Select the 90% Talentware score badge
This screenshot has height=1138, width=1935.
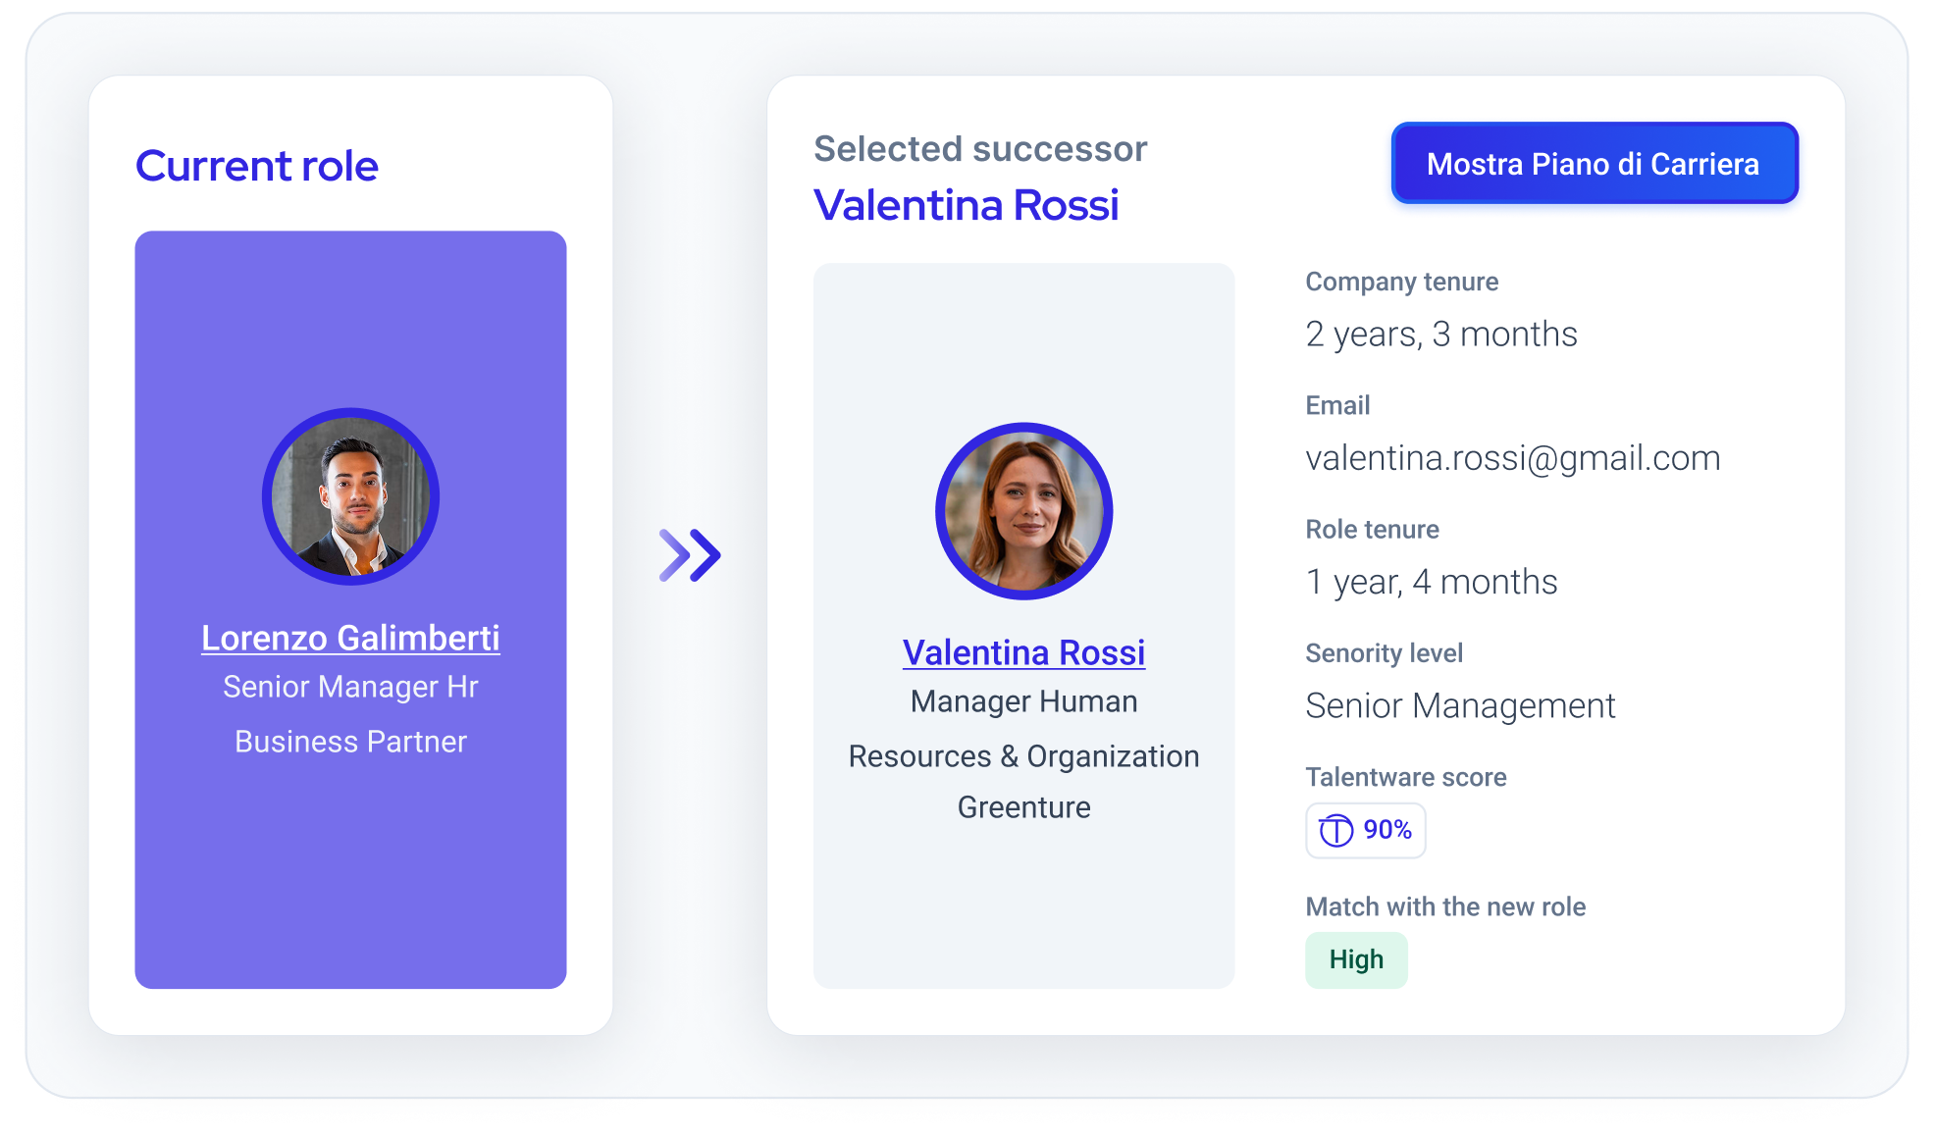tap(1365, 831)
